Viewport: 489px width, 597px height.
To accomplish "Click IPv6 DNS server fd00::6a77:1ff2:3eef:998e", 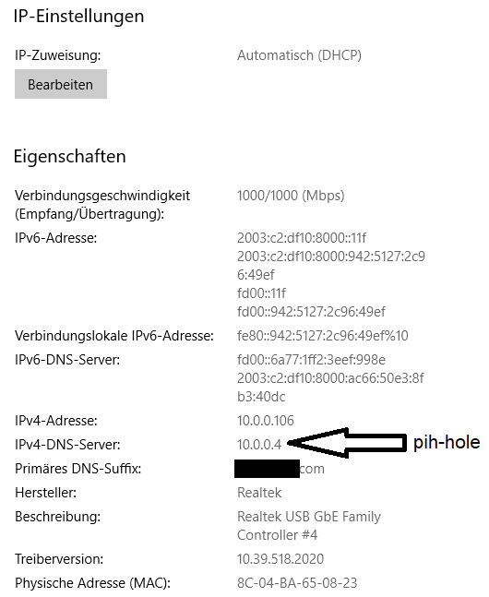I will pos(311,360).
